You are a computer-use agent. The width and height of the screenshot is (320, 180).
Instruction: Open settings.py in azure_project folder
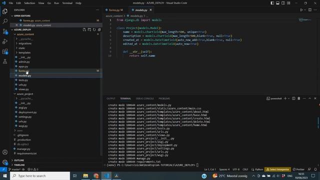pos(25,116)
